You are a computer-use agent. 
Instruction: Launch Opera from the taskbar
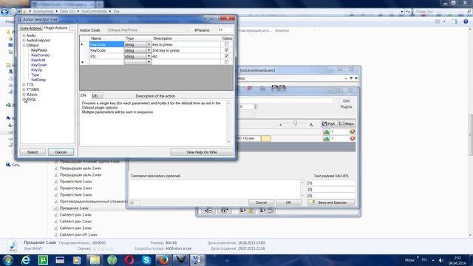coord(129,260)
